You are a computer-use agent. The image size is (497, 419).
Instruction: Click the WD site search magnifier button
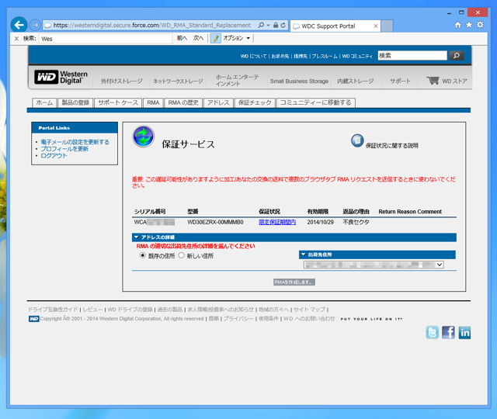pyautogui.click(x=456, y=56)
